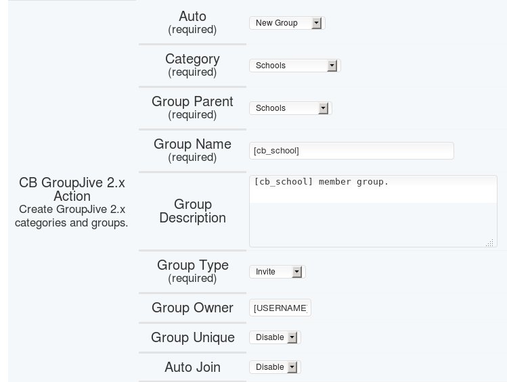507x382 pixels.
Task: Click inside the Group Description textarea
Action: [x=373, y=212]
